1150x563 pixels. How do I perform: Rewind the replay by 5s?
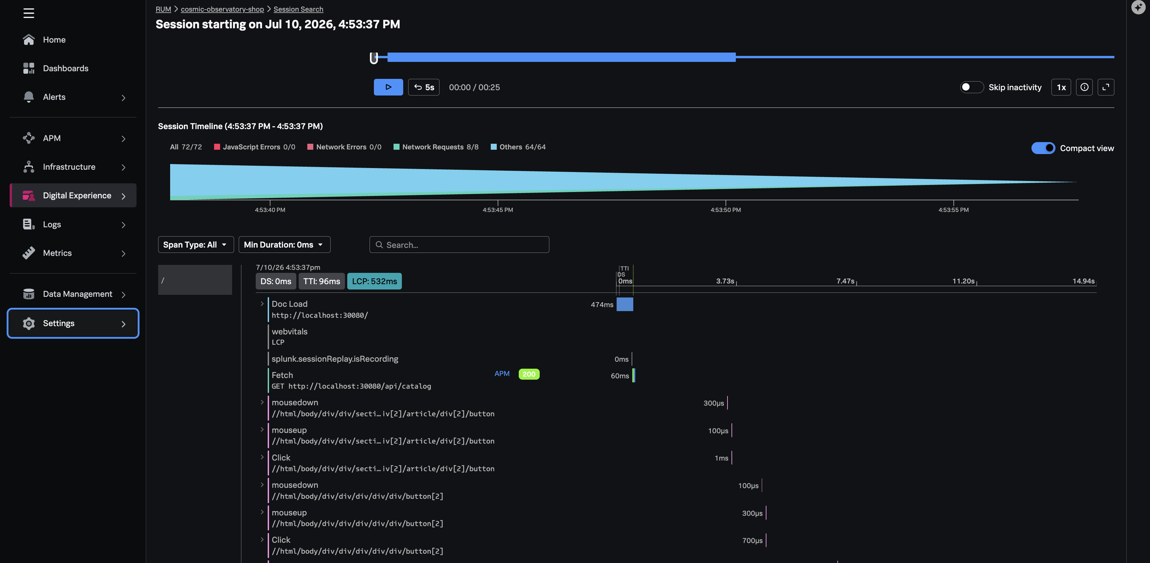tap(424, 87)
